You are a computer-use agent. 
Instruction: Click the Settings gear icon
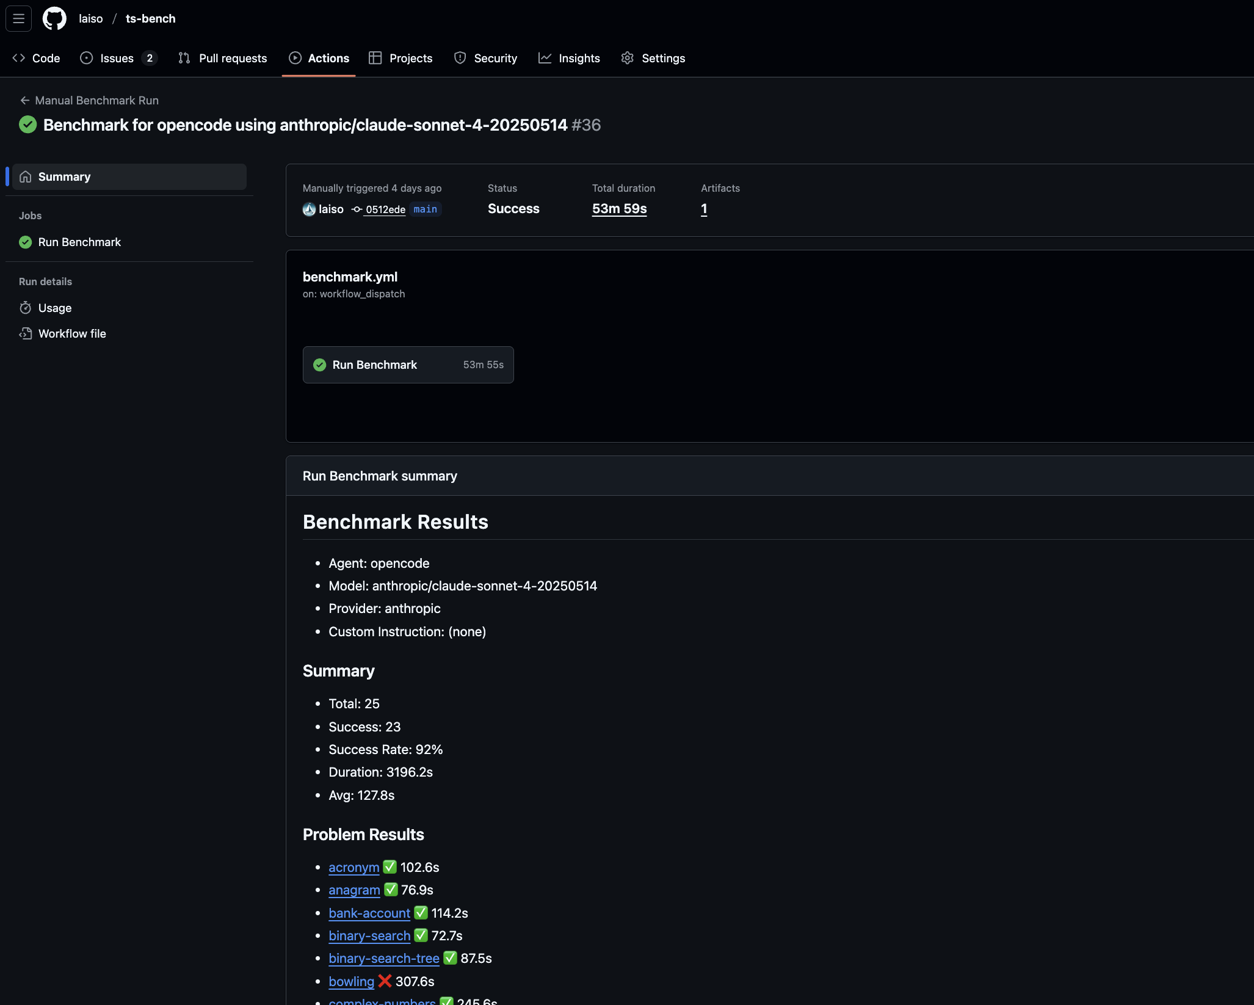627,58
